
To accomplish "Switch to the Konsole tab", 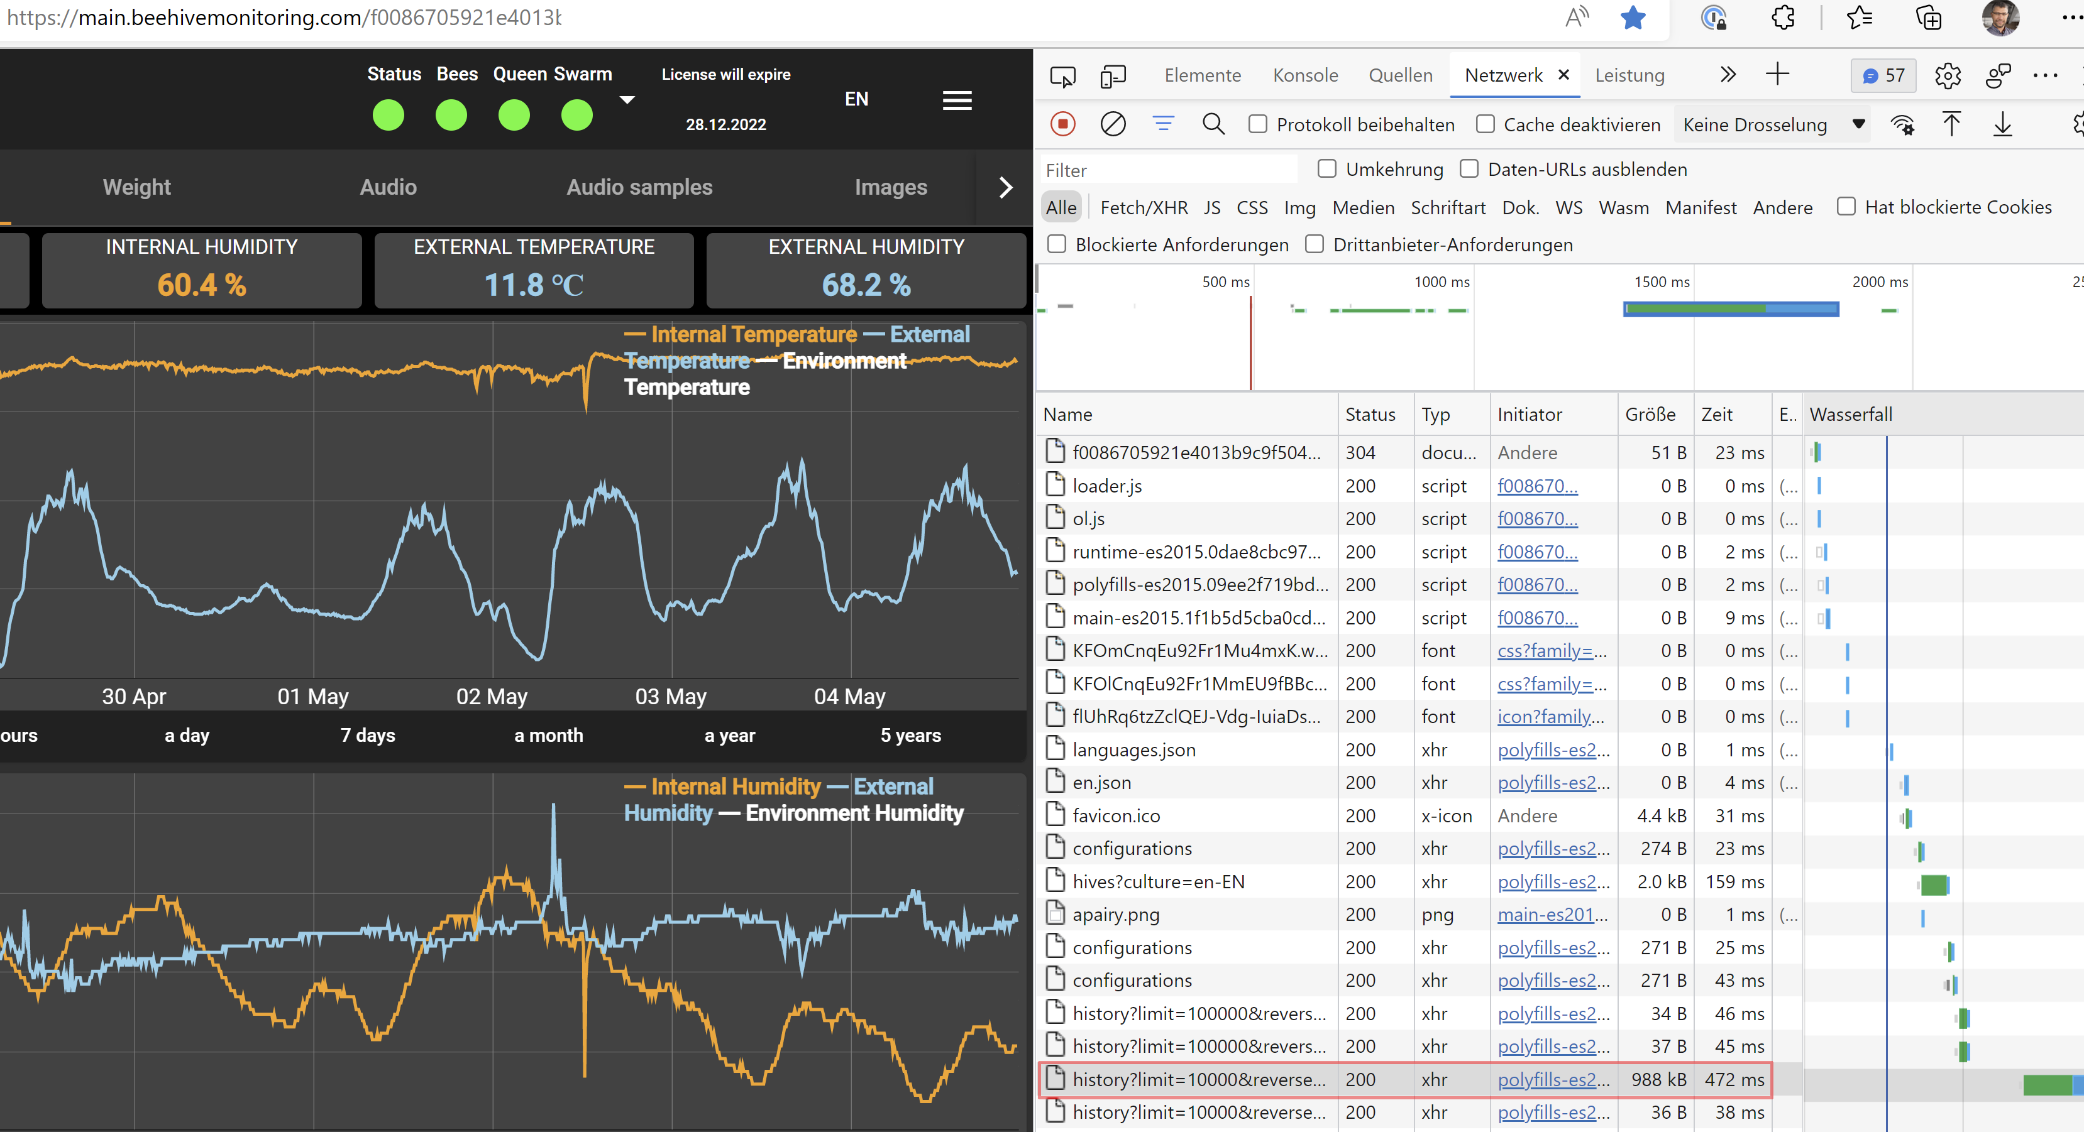I will (1305, 75).
